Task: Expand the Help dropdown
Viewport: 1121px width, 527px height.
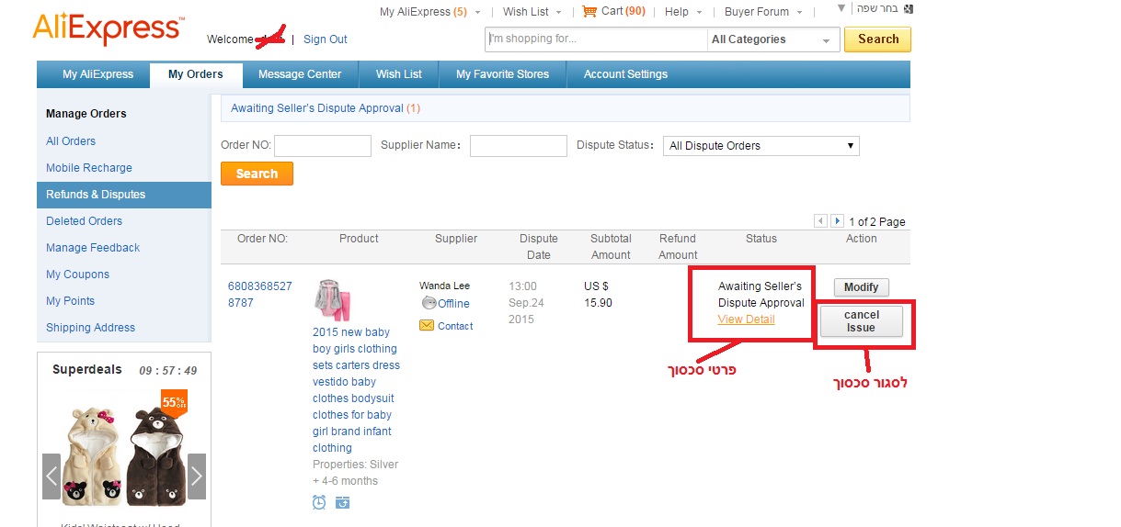Action: coord(699,13)
